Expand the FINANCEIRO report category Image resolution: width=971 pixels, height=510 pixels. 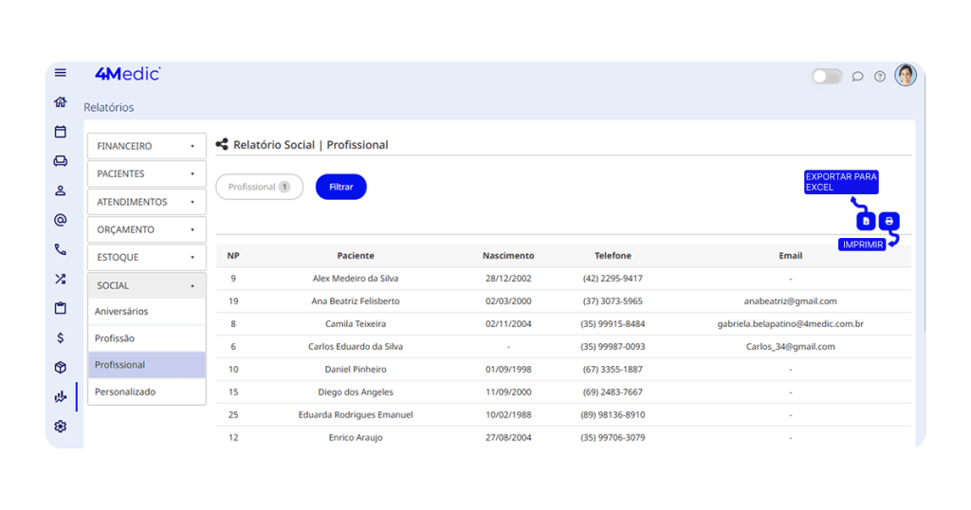pos(146,146)
